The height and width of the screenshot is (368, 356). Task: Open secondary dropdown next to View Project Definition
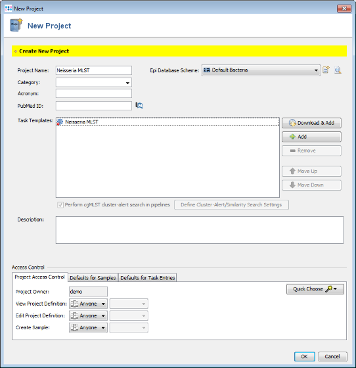click(x=129, y=304)
